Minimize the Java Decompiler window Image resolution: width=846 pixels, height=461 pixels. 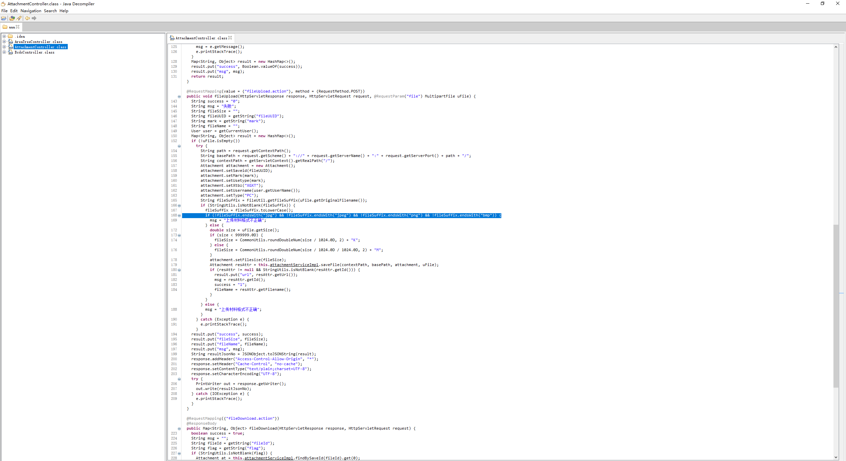click(x=808, y=4)
